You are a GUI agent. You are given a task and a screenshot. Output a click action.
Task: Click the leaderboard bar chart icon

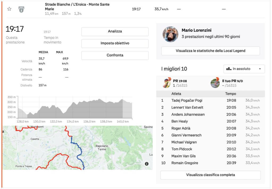point(229,69)
